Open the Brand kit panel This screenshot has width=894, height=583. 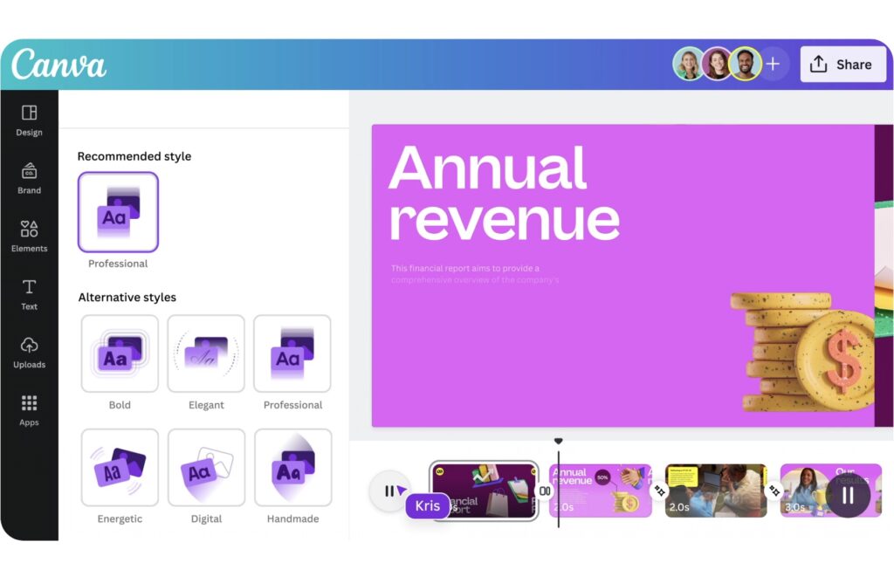pyautogui.click(x=29, y=178)
